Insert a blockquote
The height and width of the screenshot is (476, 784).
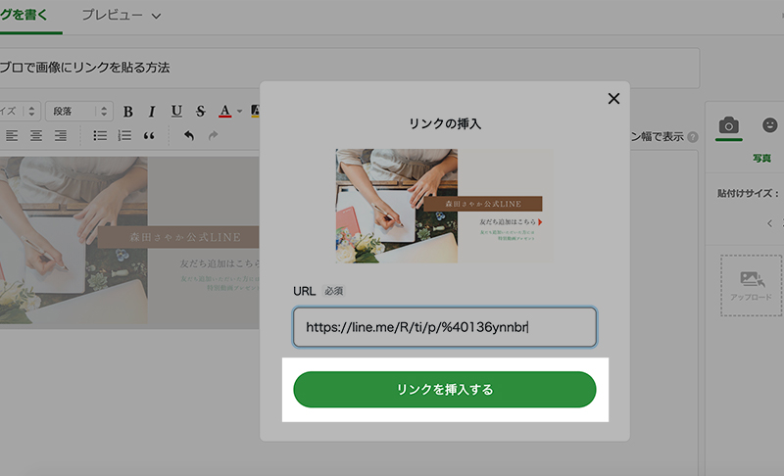149,135
